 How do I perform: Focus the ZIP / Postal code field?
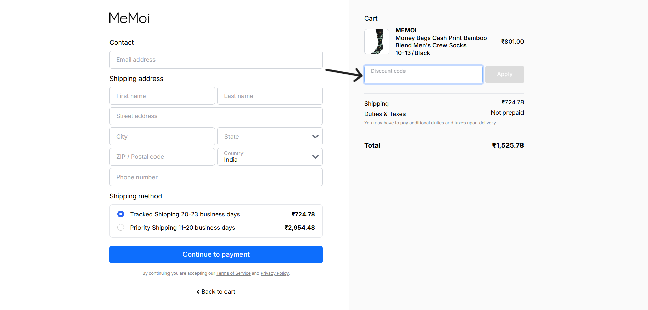(162, 157)
